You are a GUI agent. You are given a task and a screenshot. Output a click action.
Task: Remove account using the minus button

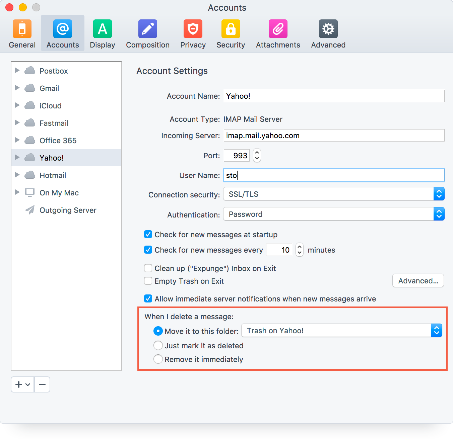point(42,384)
